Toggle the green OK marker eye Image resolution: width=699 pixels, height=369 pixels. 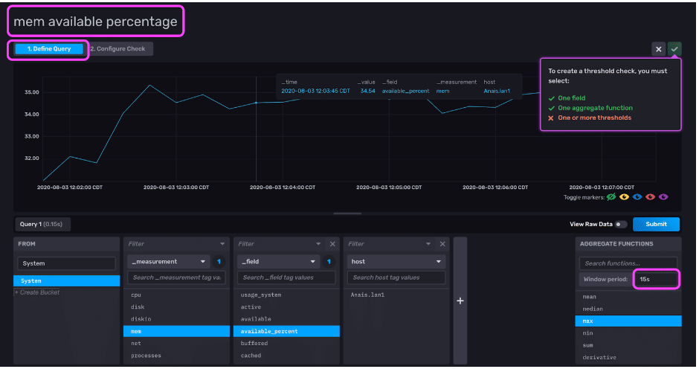pos(611,196)
